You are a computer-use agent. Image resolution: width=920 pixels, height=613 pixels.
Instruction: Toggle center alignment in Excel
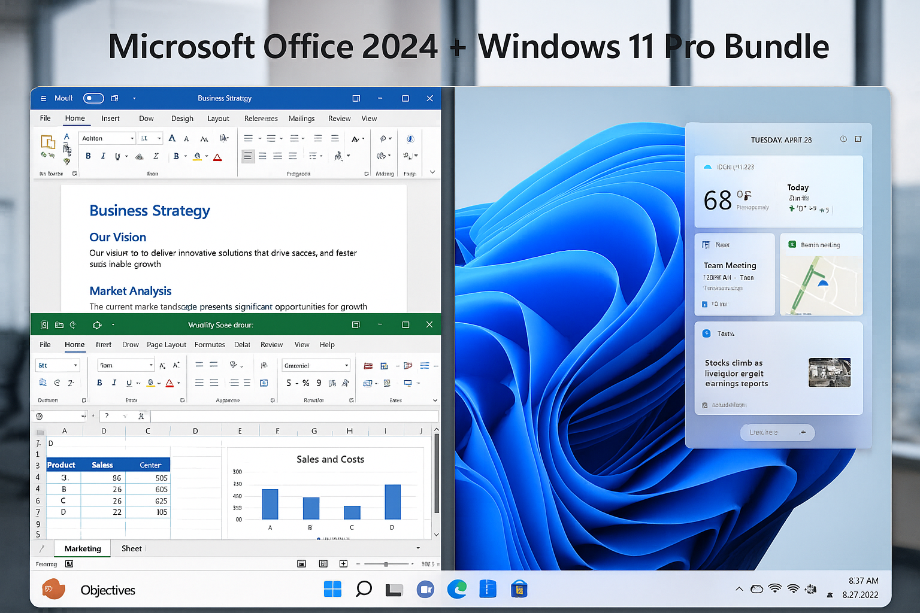point(214,382)
